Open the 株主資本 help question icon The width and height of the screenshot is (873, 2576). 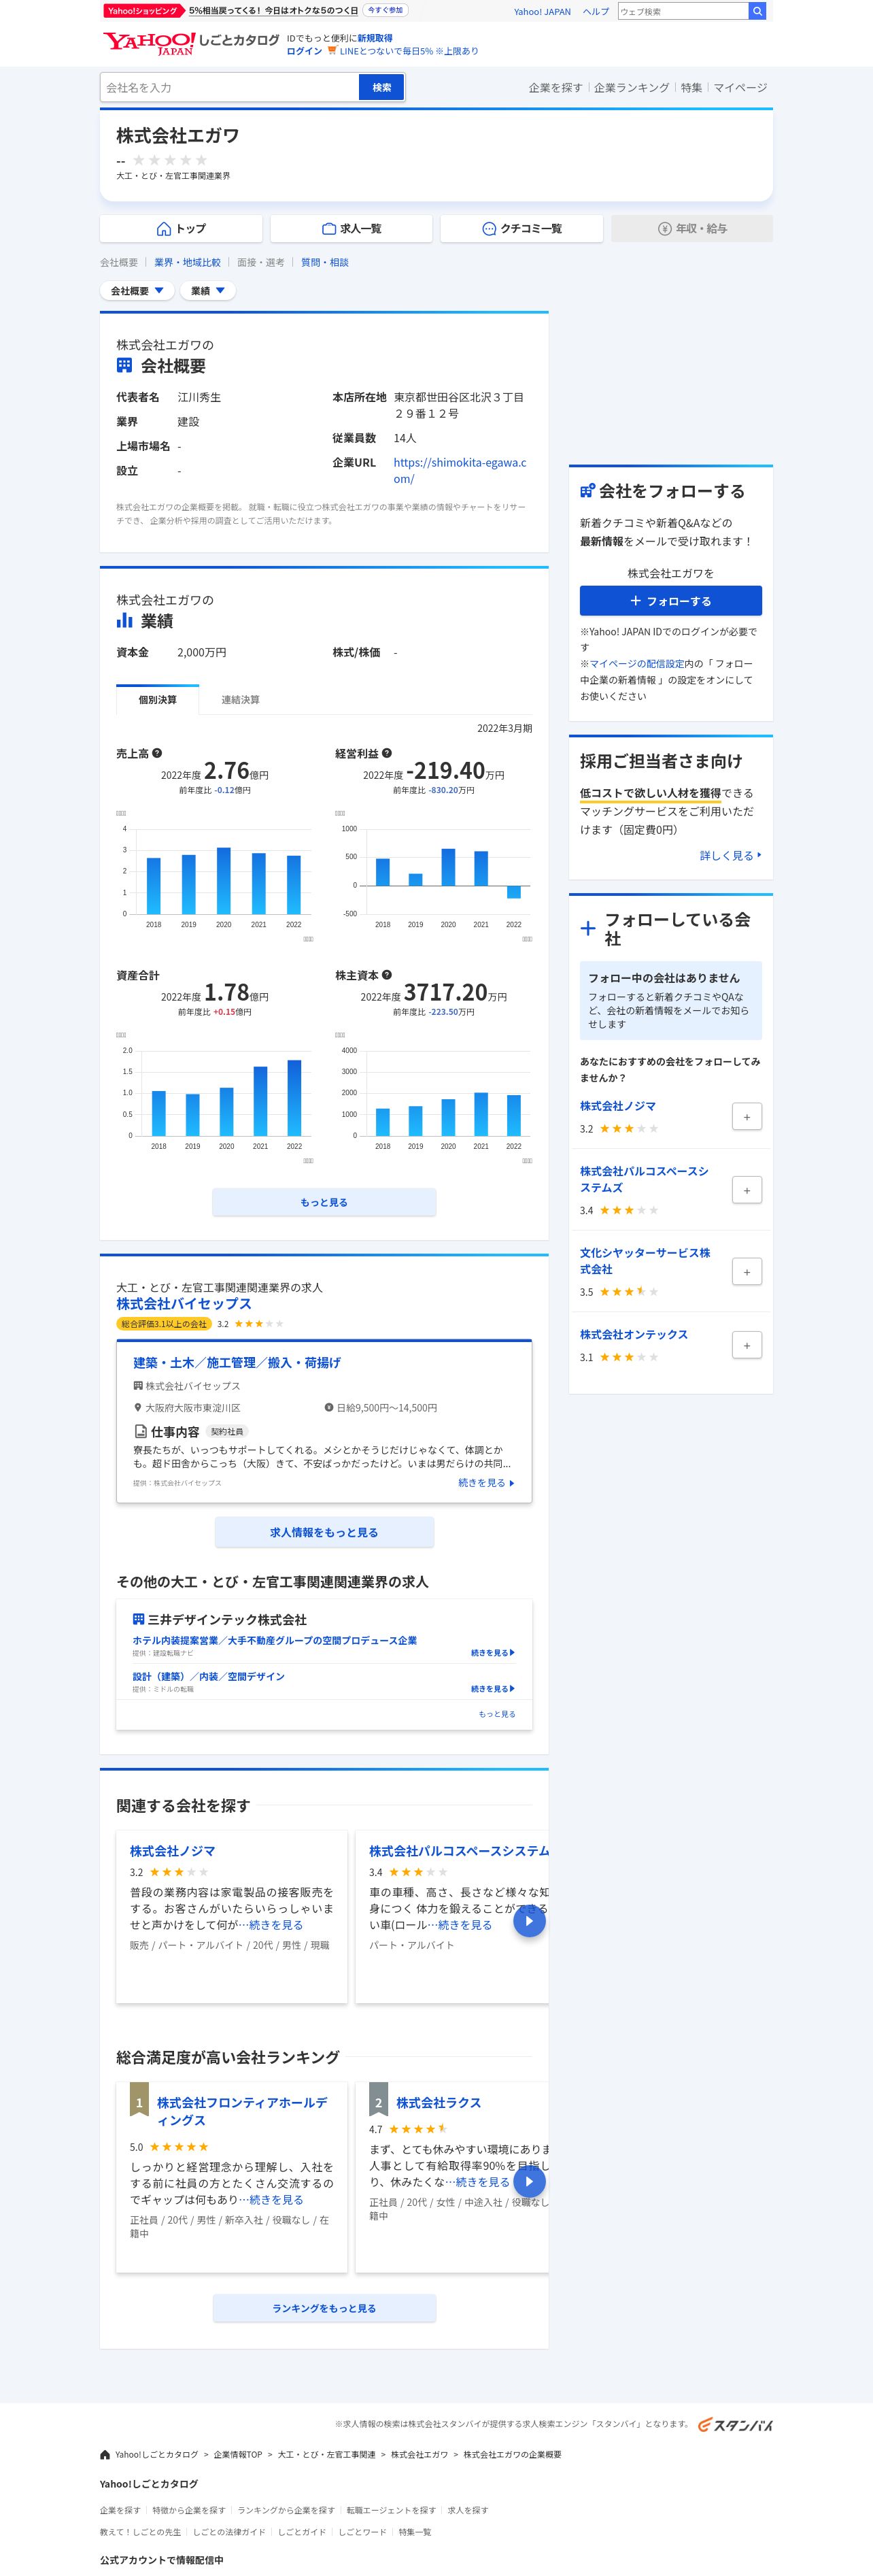pyautogui.click(x=387, y=975)
